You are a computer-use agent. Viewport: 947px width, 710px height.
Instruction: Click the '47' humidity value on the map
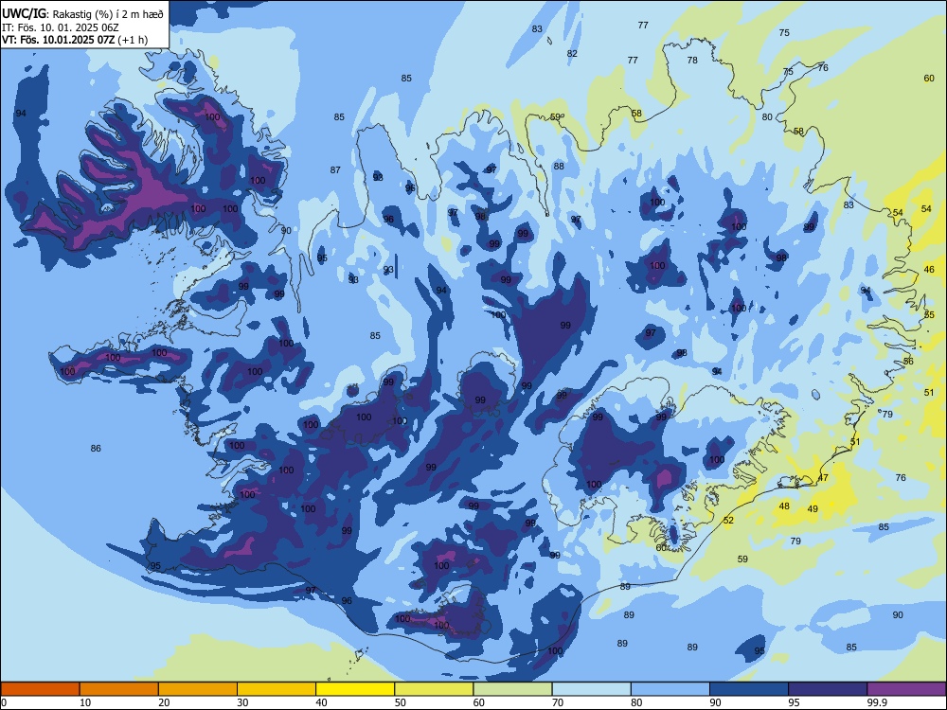[823, 477]
